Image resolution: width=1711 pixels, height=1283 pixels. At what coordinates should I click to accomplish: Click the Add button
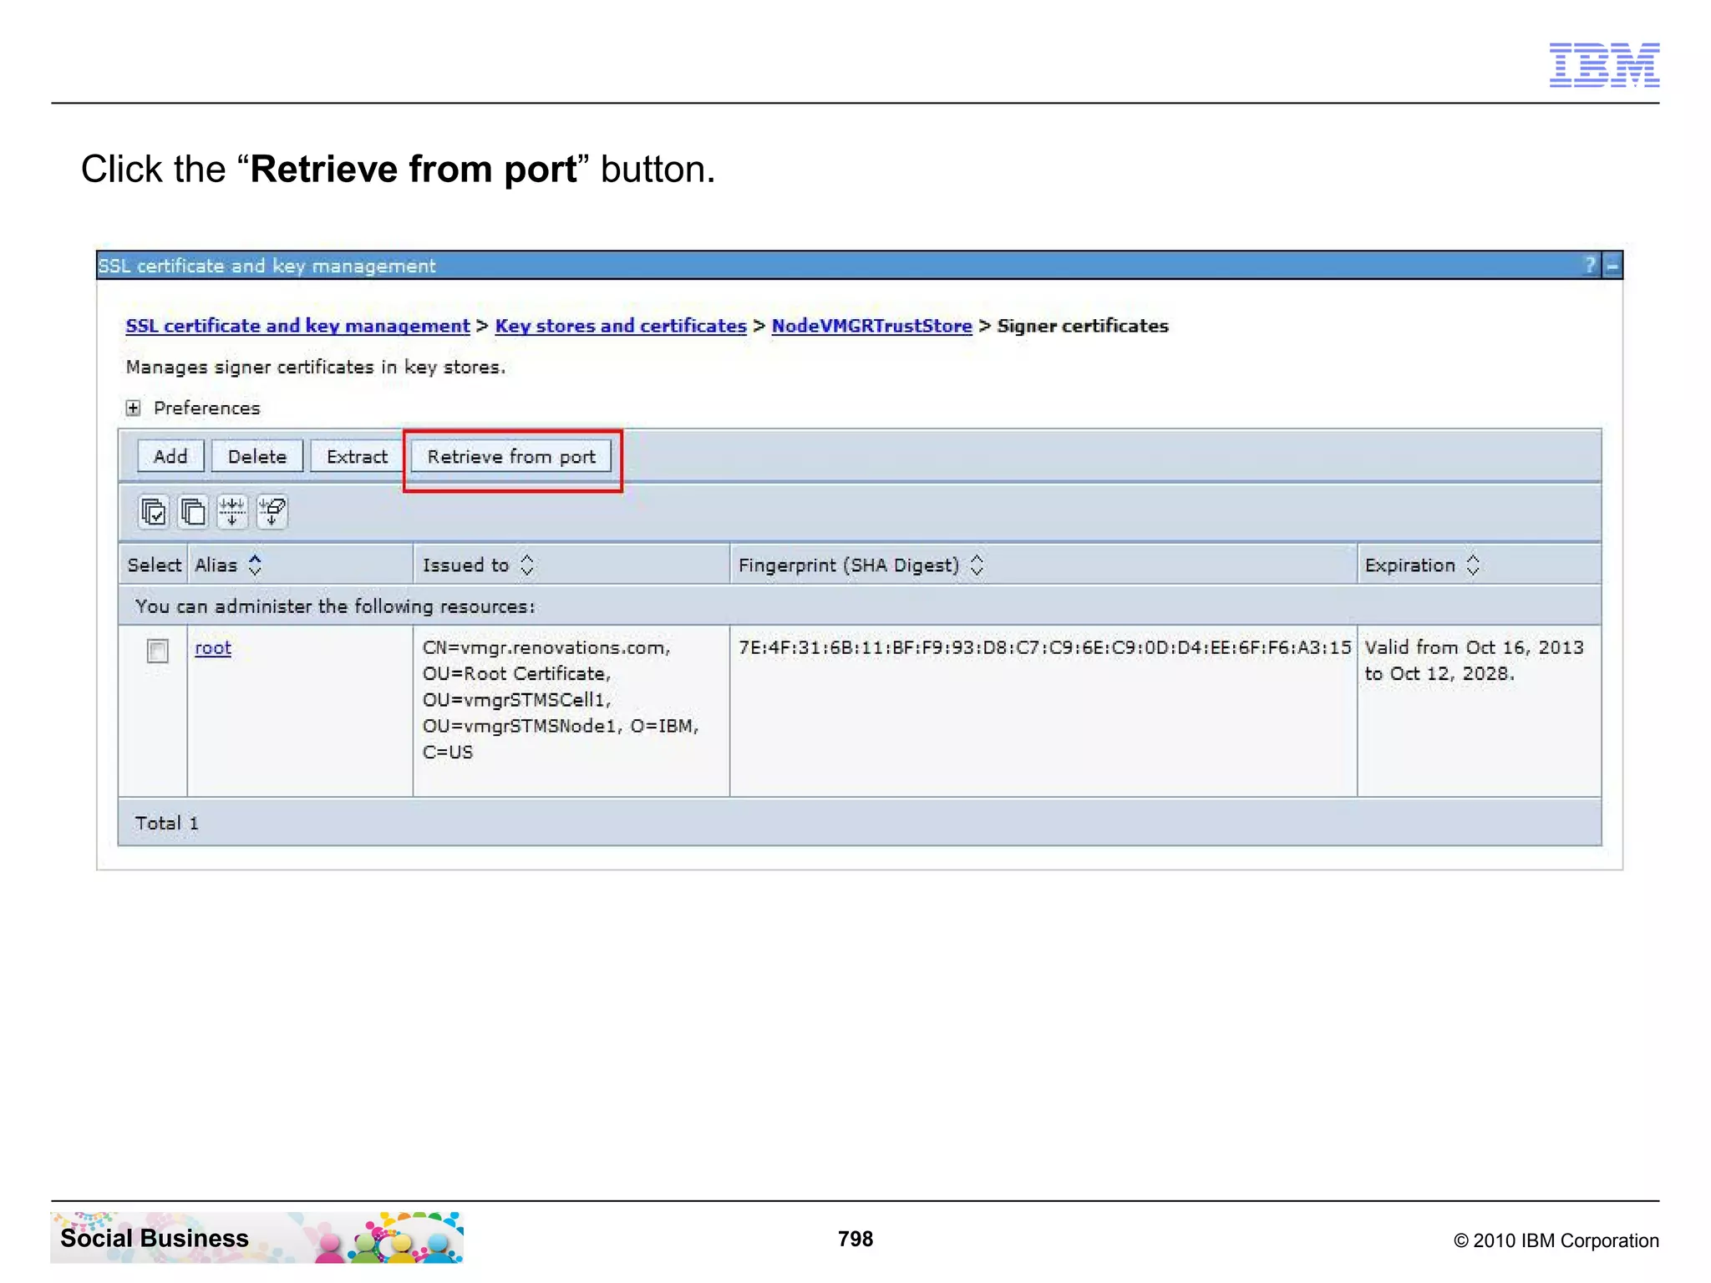[x=170, y=457]
